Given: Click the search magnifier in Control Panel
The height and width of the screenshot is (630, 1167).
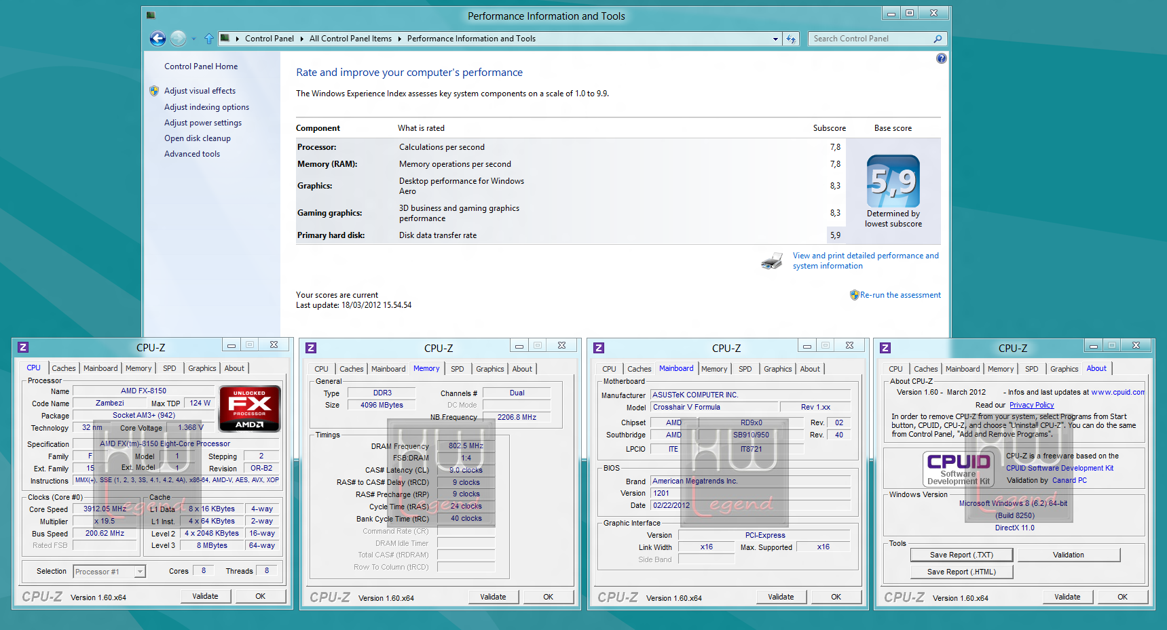Looking at the screenshot, I should 938,39.
